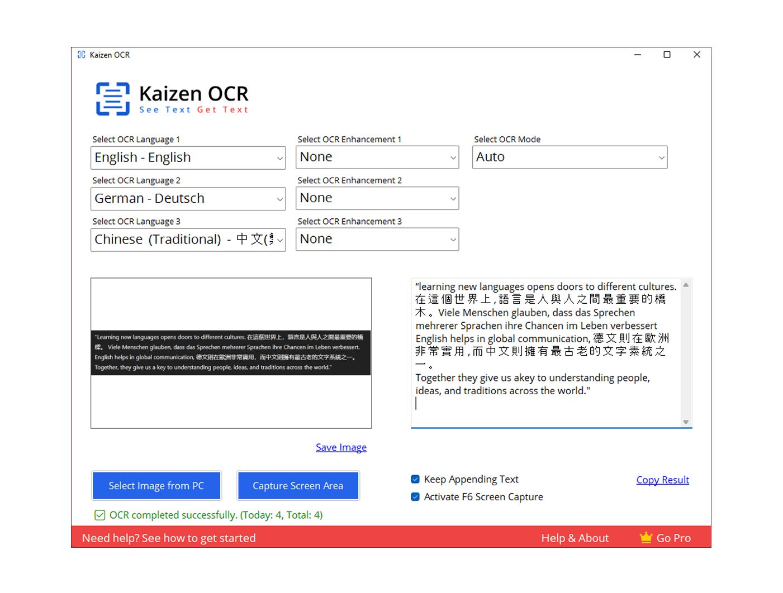783x593 pixels.
Task: Open Help & About in footer bar
Action: (575, 538)
